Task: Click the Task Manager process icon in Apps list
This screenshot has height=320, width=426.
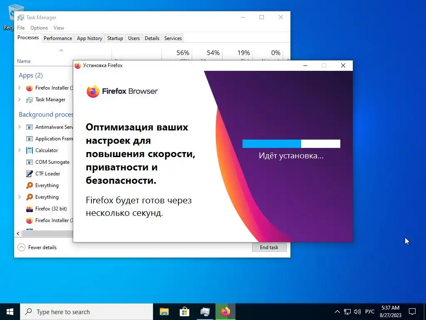Action: click(x=30, y=100)
